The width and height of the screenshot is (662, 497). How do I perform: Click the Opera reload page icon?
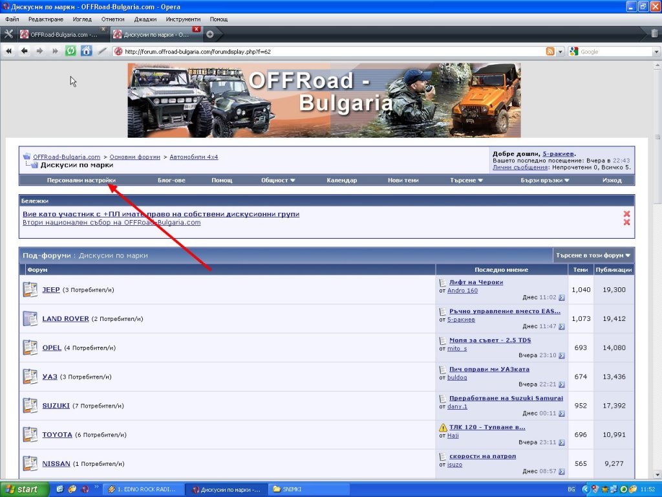(x=70, y=51)
